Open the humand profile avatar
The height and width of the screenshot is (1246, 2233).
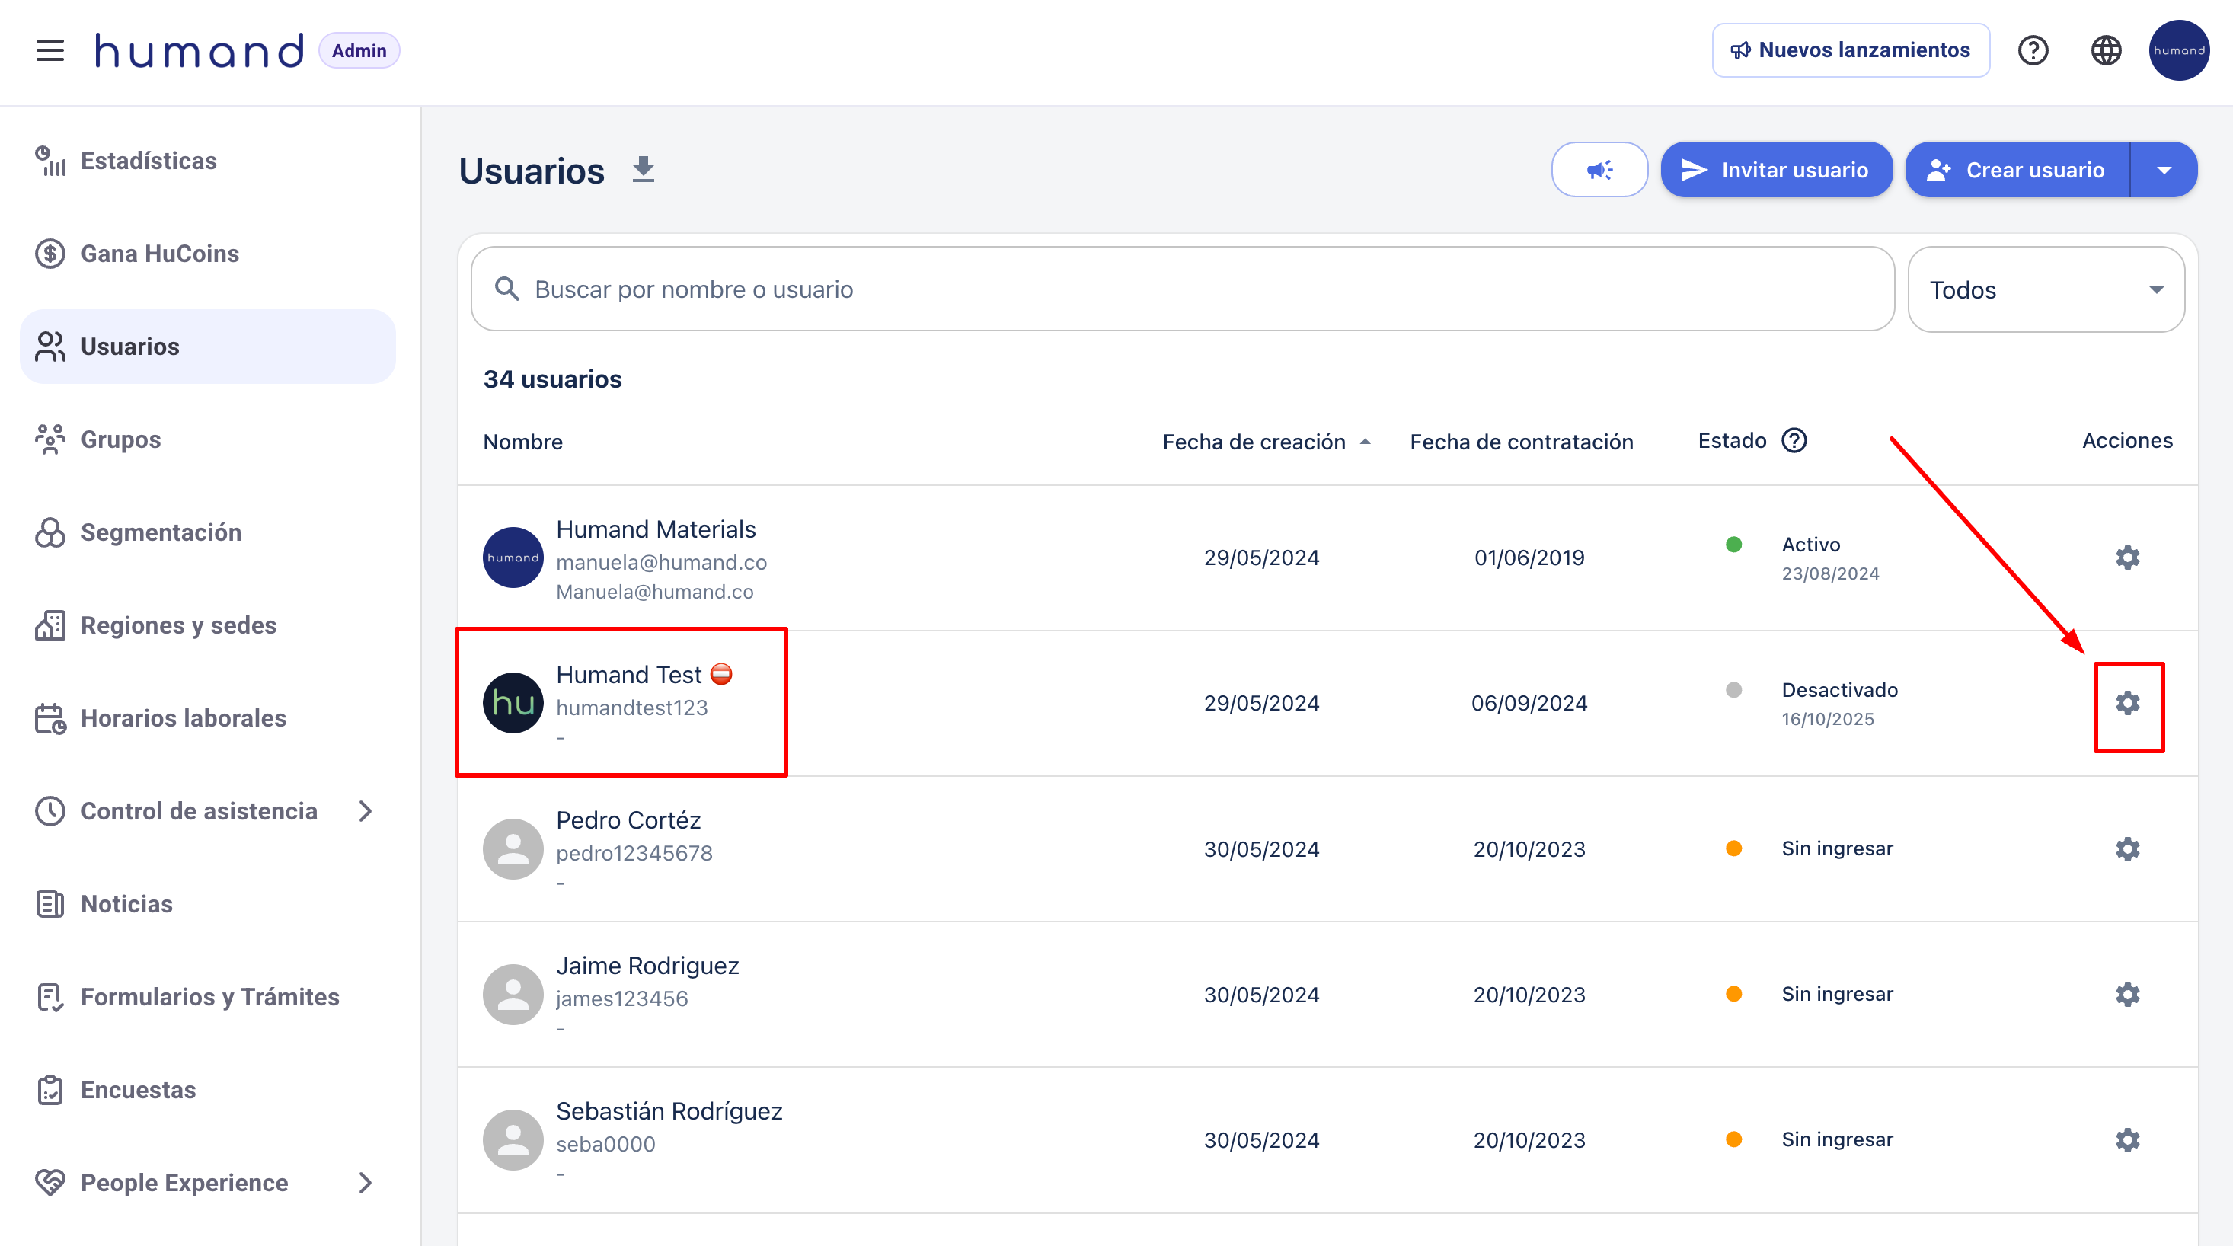click(x=2178, y=50)
